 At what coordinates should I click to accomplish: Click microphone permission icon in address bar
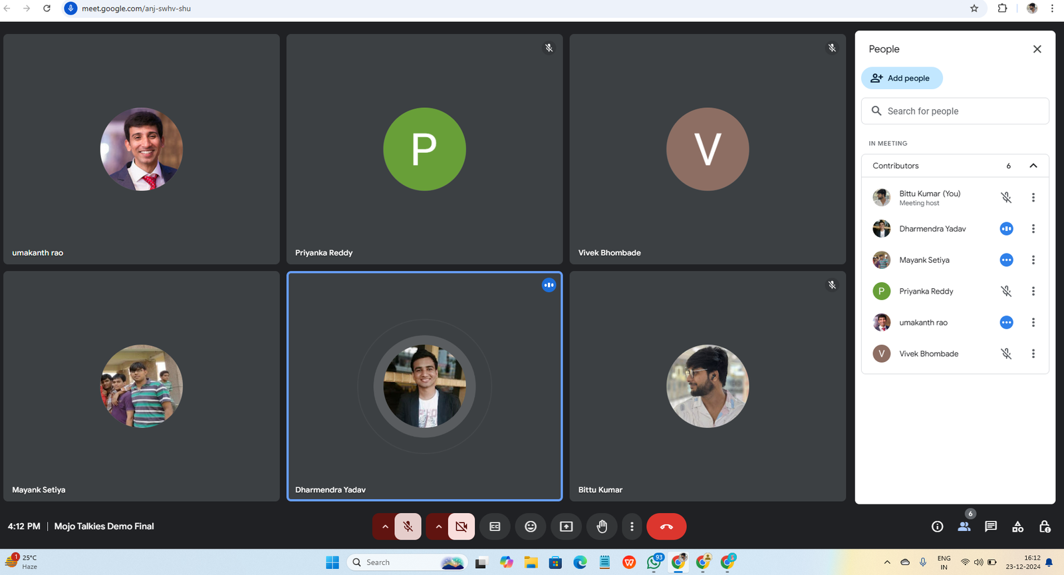click(x=70, y=9)
